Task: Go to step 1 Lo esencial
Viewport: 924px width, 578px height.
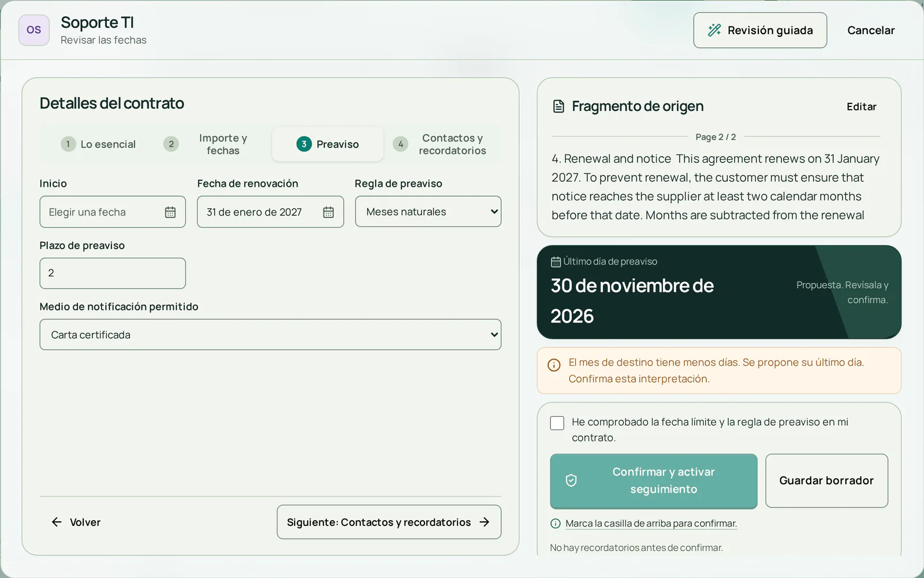Action: pos(98,144)
